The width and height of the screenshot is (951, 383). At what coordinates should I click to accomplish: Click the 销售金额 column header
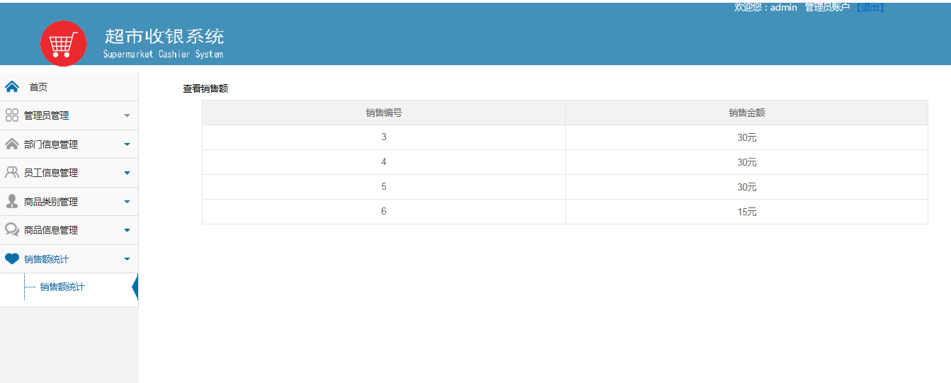(x=747, y=113)
